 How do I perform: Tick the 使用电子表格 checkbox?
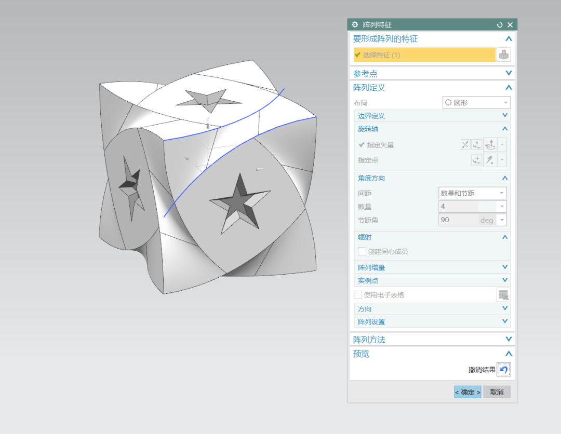[x=358, y=295]
